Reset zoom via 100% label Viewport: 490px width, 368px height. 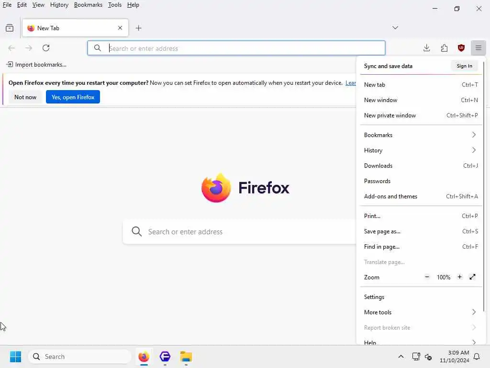tap(444, 277)
